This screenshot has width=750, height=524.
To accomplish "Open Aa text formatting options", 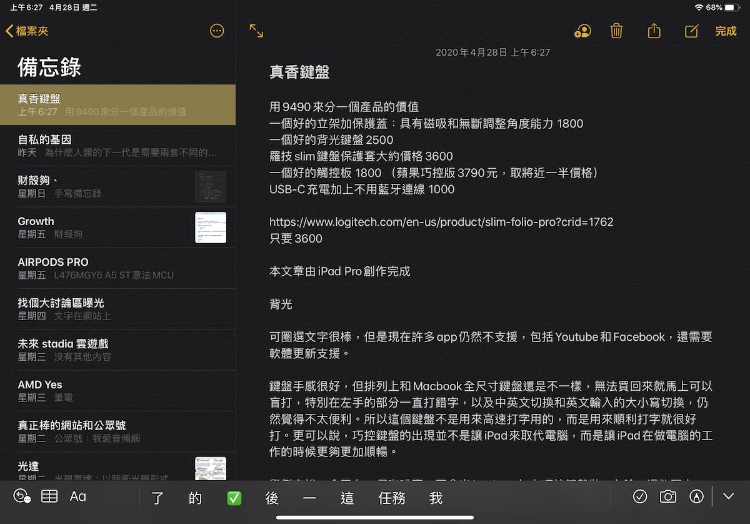I will [x=78, y=496].
